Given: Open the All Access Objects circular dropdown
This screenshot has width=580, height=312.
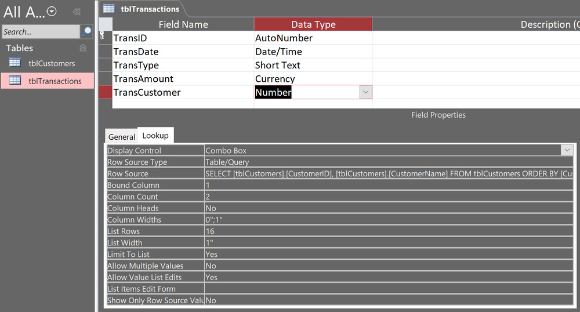Looking at the screenshot, I should pyautogui.click(x=52, y=11).
